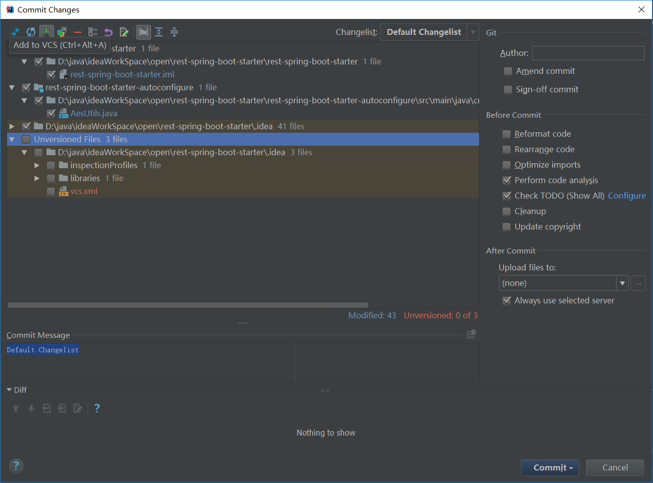Select rest-spring-boot-starter.iml in the tree
The width and height of the screenshot is (653, 483).
(243, 74)
